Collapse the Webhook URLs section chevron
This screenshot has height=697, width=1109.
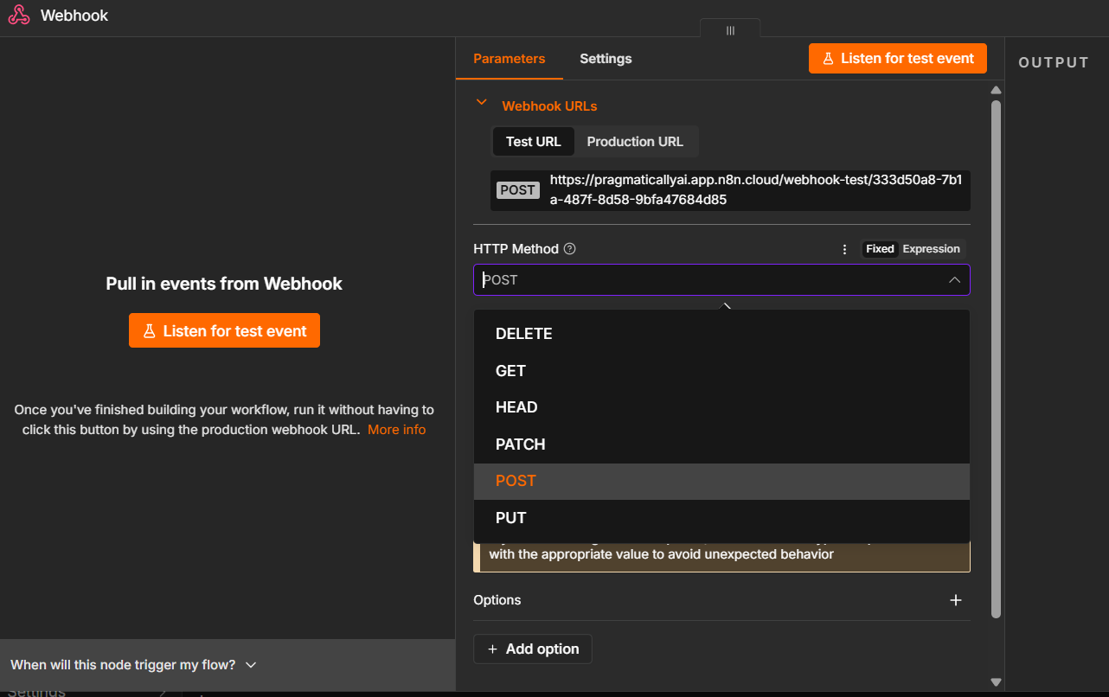coord(482,103)
